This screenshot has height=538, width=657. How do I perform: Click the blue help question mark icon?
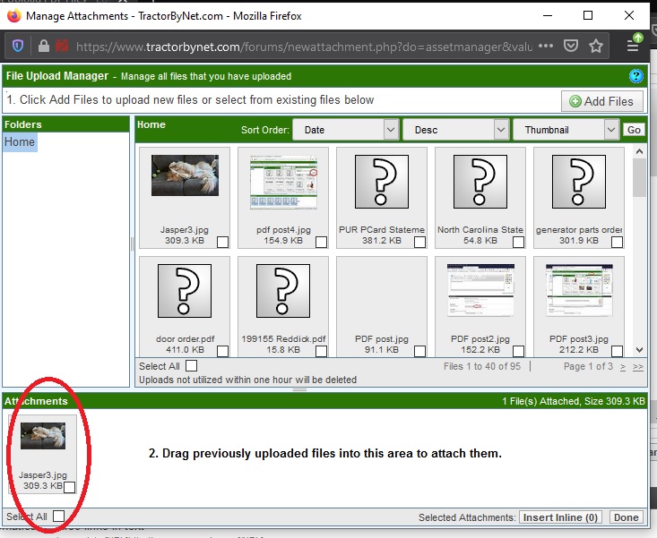point(636,77)
